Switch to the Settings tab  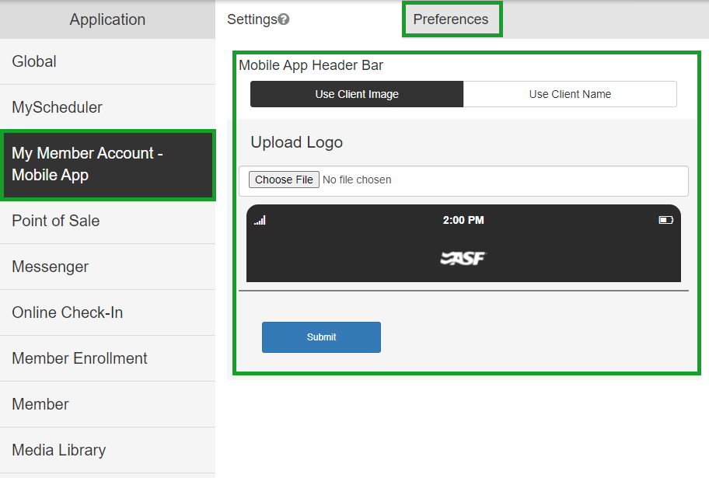click(x=252, y=19)
